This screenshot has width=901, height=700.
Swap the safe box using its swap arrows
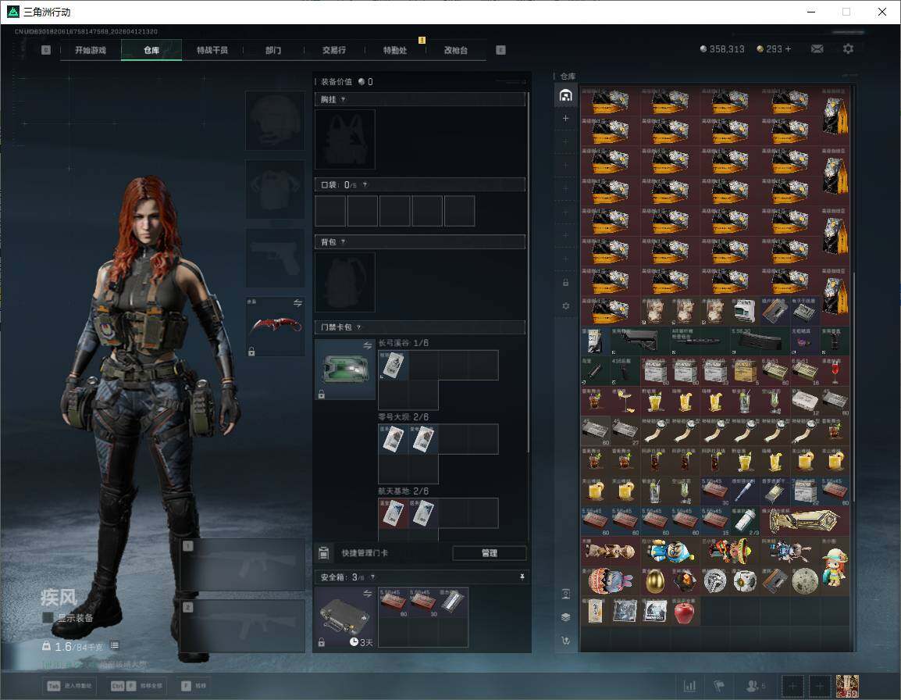click(x=367, y=593)
